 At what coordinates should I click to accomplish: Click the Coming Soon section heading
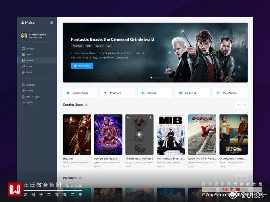[x=73, y=105]
